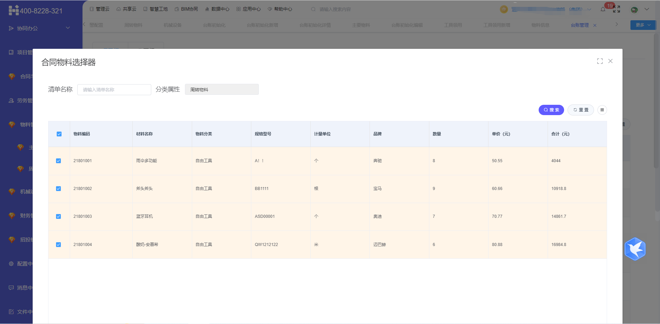Switch to the 物料信息 tab
Image resolution: width=660 pixels, height=324 pixels.
(540, 25)
